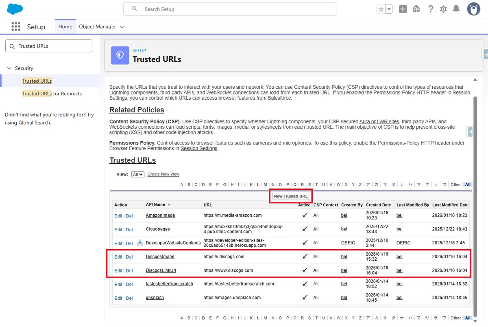
Task: Open the Object Manager tab chevron
Action: point(123,27)
